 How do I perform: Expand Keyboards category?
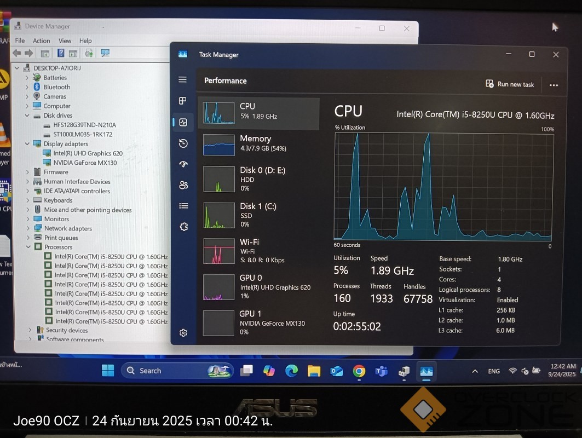click(28, 200)
